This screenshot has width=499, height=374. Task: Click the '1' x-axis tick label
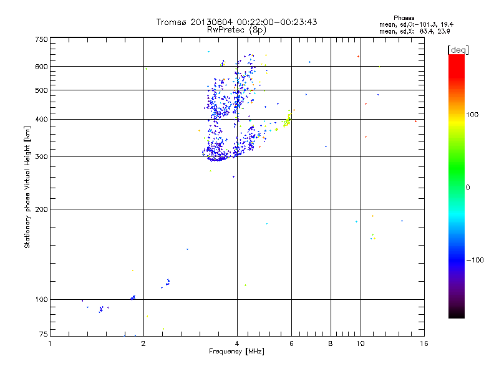[50, 343]
